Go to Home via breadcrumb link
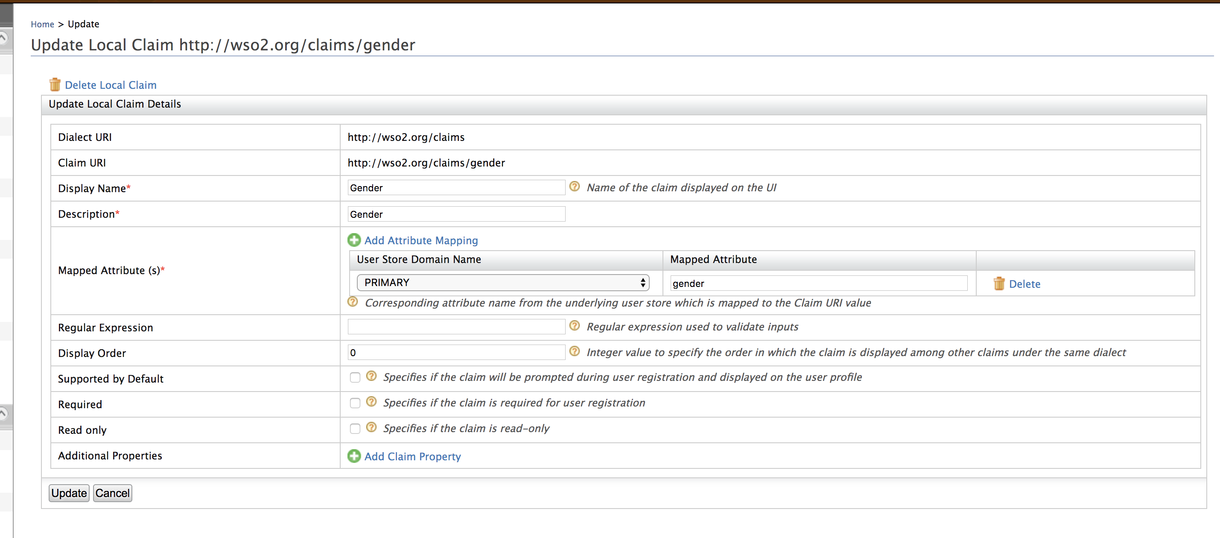Viewport: 1220px width, 538px height. pyautogui.click(x=43, y=24)
